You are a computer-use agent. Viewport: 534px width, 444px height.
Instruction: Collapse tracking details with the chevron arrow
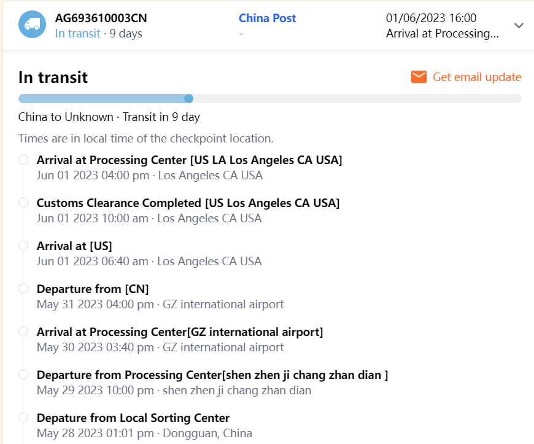(519, 26)
